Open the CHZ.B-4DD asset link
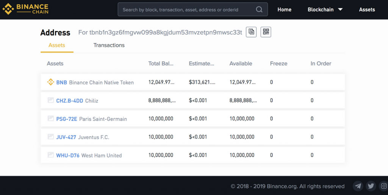Image resolution: width=388 pixels, height=195 pixels. click(x=70, y=101)
